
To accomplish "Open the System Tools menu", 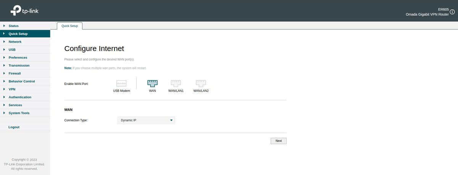I will coord(25,113).
